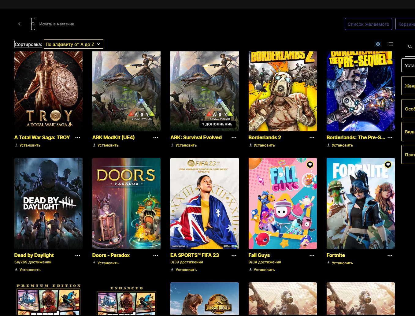
Task: Open options menu for Borderlands: The Pre-Sequel
Action: point(390,138)
